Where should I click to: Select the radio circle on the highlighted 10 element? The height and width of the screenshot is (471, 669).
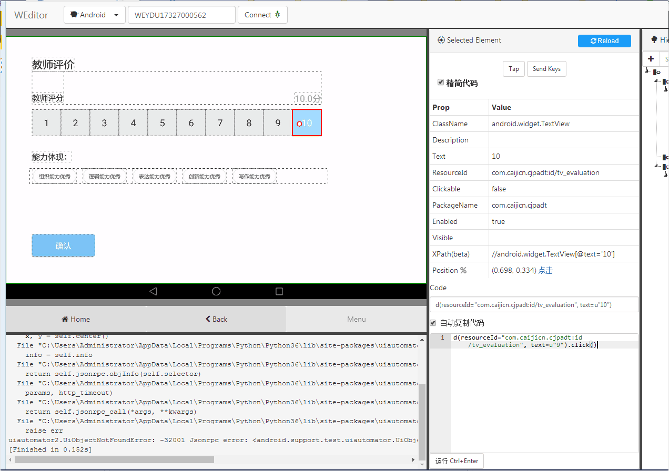(300, 123)
